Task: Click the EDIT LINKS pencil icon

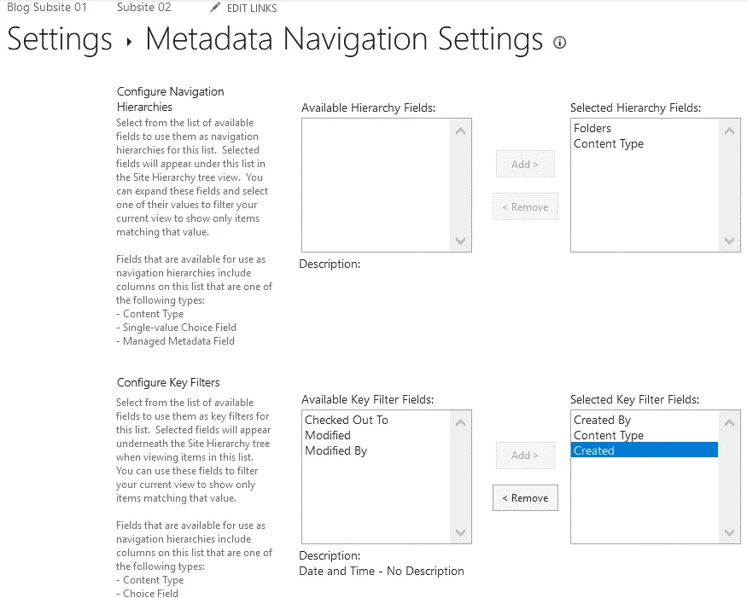Action: point(216,8)
